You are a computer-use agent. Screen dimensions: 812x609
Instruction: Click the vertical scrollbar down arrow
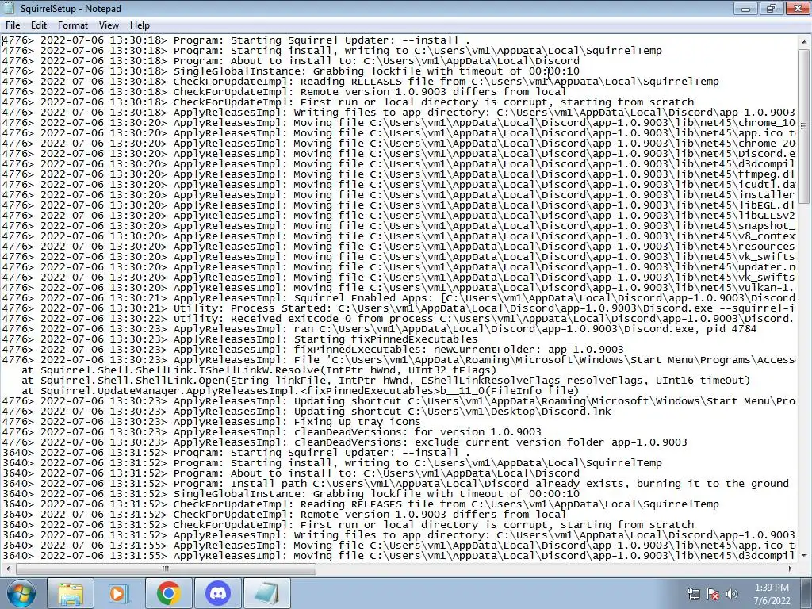coord(804,556)
